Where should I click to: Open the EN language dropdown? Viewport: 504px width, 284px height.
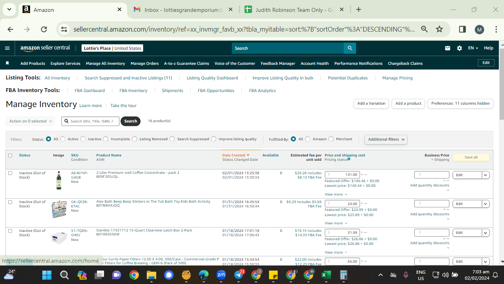click(473, 48)
